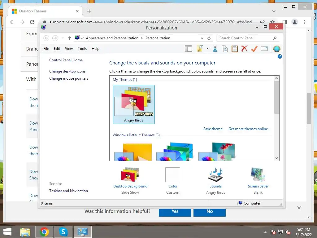Open the Screen Saver settings
Image resolution: width=317 pixels, height=238 pixels.
258,181
